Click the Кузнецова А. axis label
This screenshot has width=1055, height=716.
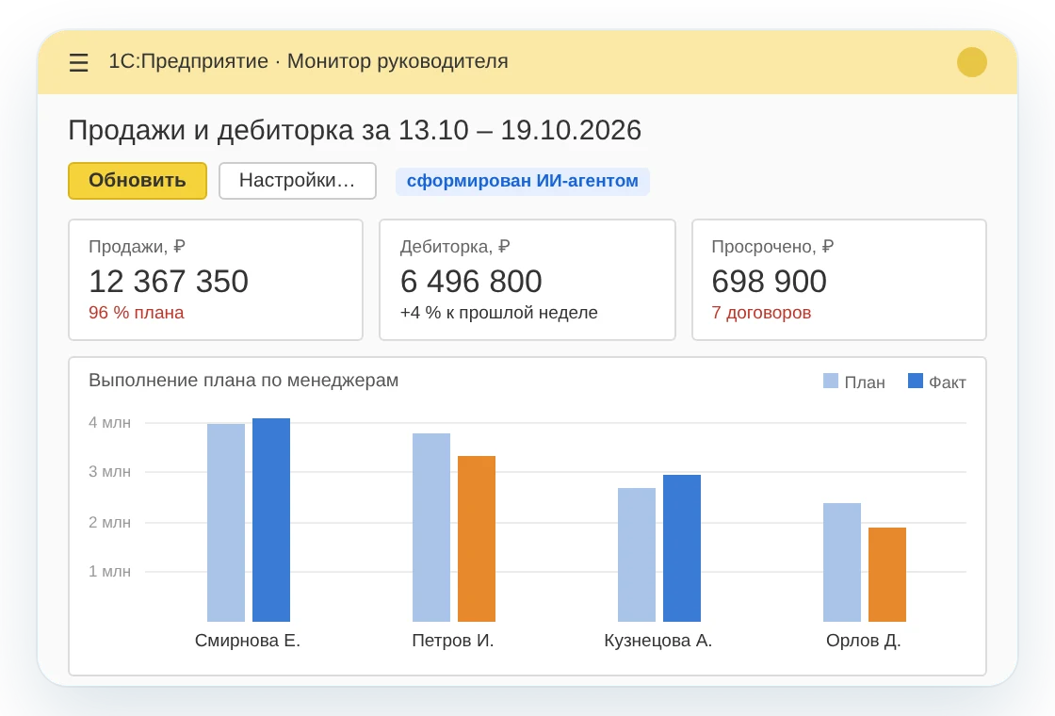(x=658, y=641)
